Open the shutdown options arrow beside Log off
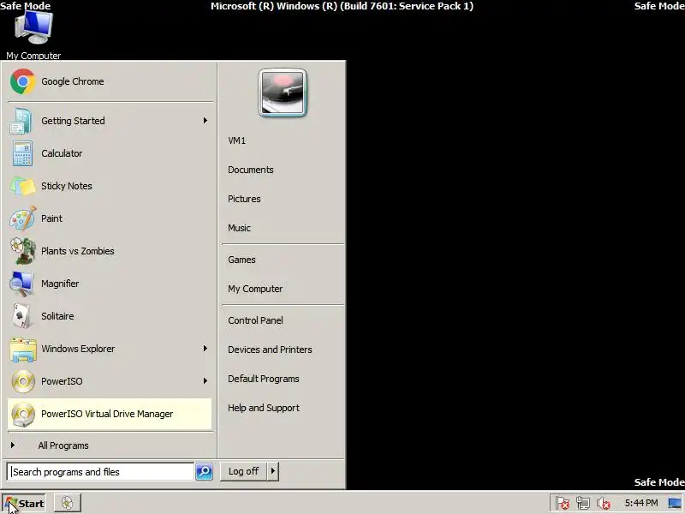The height and width of the screenshot is (514, 685). 273,471
